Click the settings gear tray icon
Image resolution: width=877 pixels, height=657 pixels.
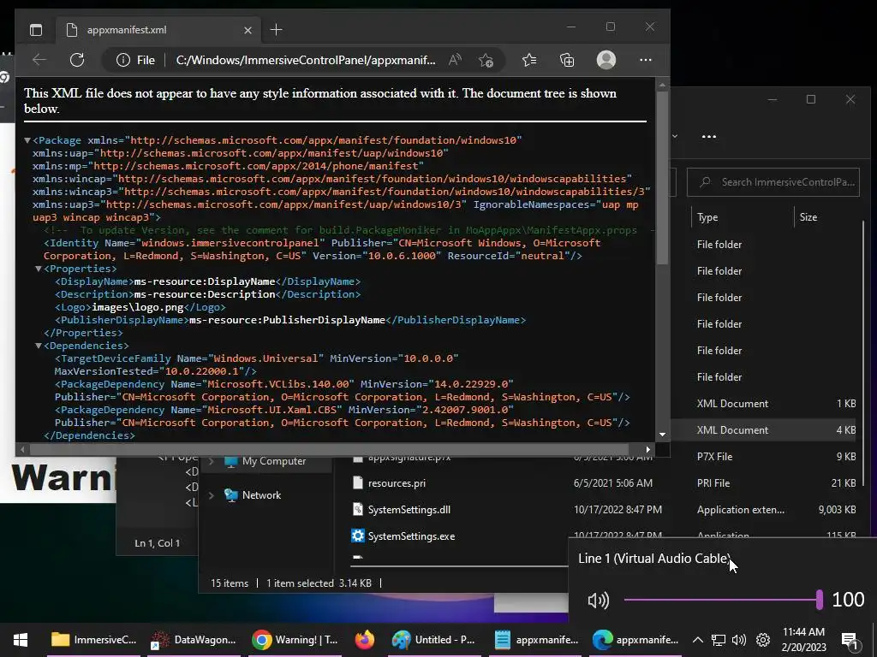click(x=763, y=640)
